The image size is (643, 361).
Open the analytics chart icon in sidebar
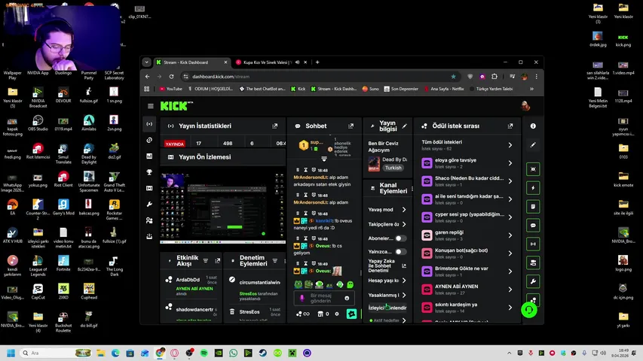point(149,156)
